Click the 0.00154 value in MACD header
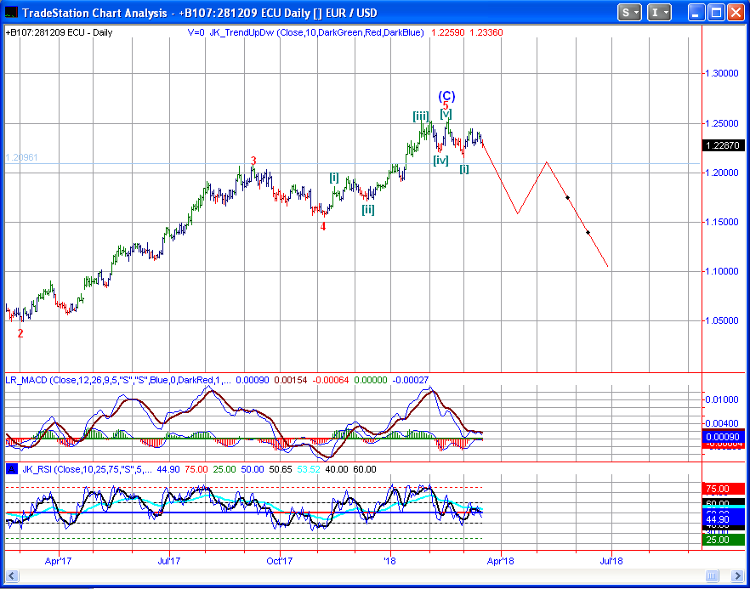 (x=290, y=380)
